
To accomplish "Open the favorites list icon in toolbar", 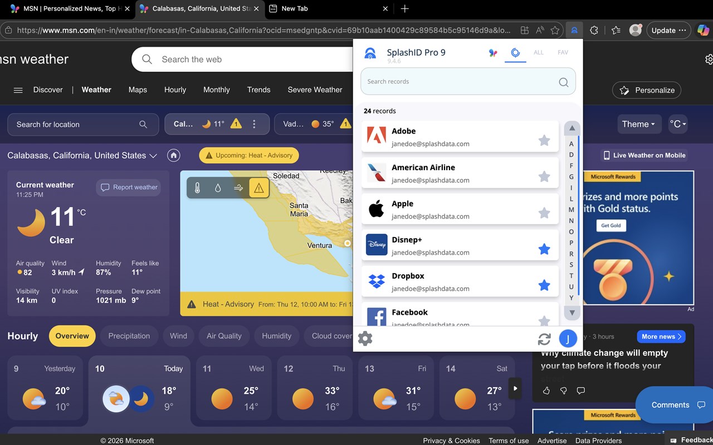I will (616, 31).
